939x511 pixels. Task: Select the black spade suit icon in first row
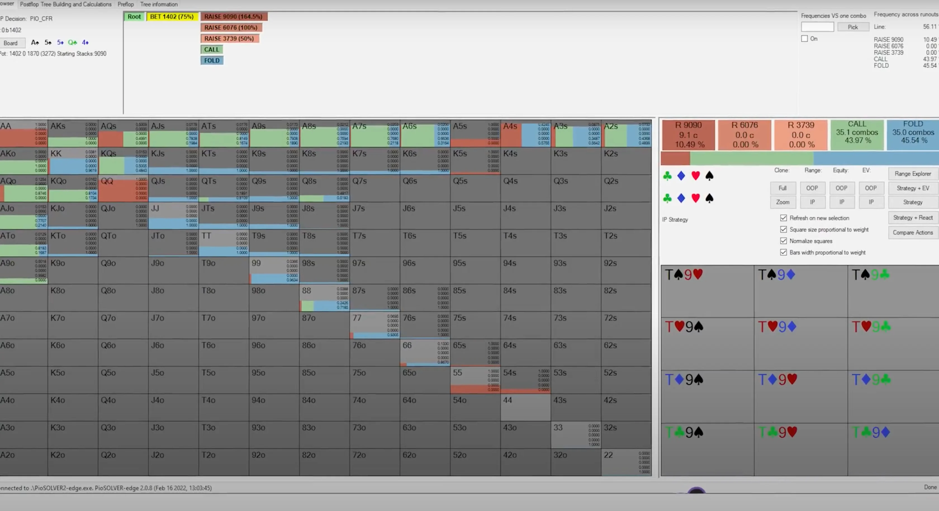point(709,176)
